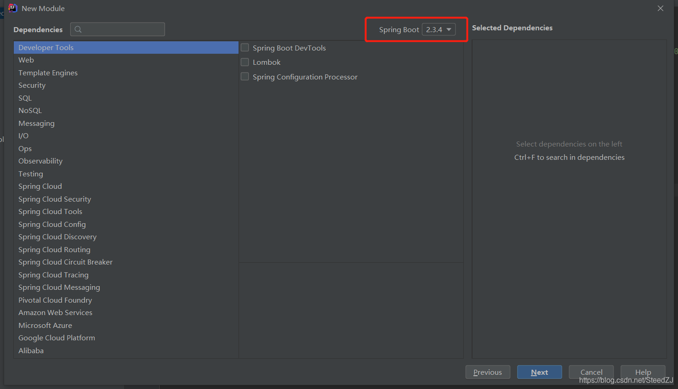Choose Spring Cloud Config category
The height and width of the screenshot is (389, 678).
126,225
